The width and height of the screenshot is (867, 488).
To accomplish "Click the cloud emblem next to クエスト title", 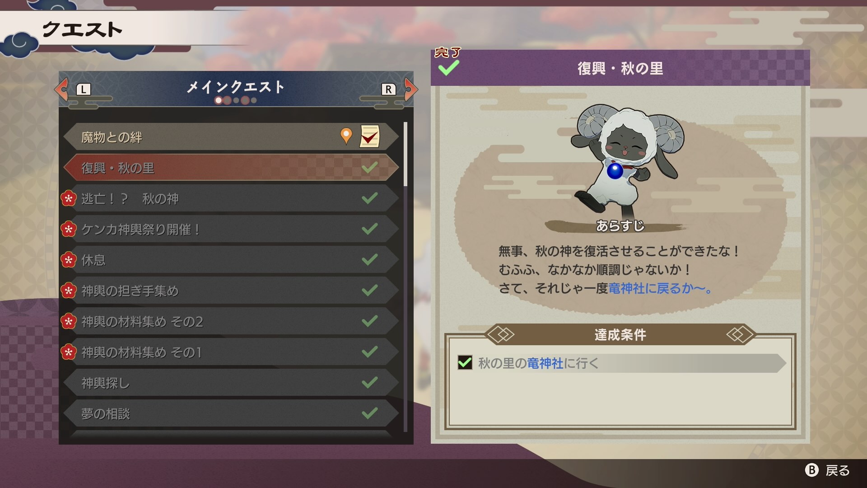I will point(19,43).
